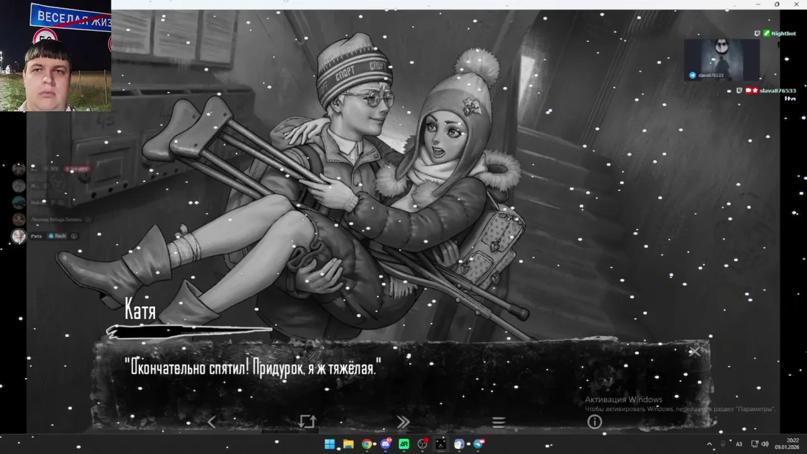Open the green AR app on taskbar
Screen dimensions: 807x454
pos(404,444)
